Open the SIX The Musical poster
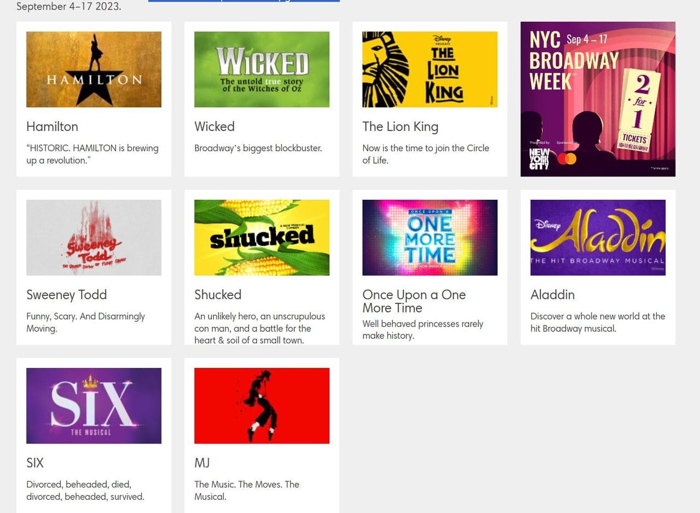The image size is (700, 513). [x=94, y=406]
